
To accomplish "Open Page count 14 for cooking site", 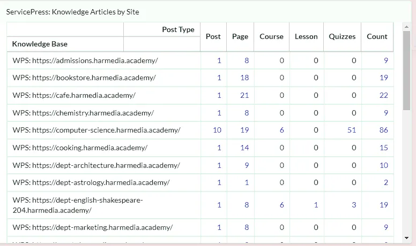I will pos(244,148).
